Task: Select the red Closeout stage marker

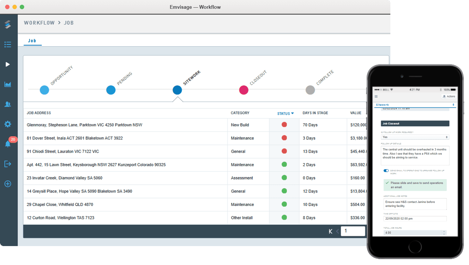Action: click(x=244, y=90)
